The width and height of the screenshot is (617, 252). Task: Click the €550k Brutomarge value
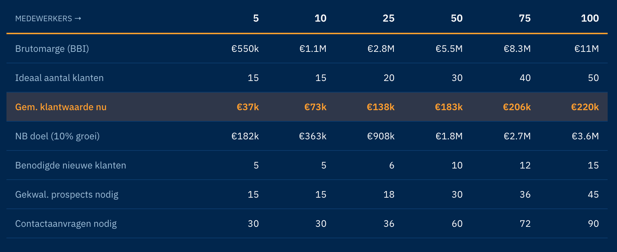[x=245, y=49]
